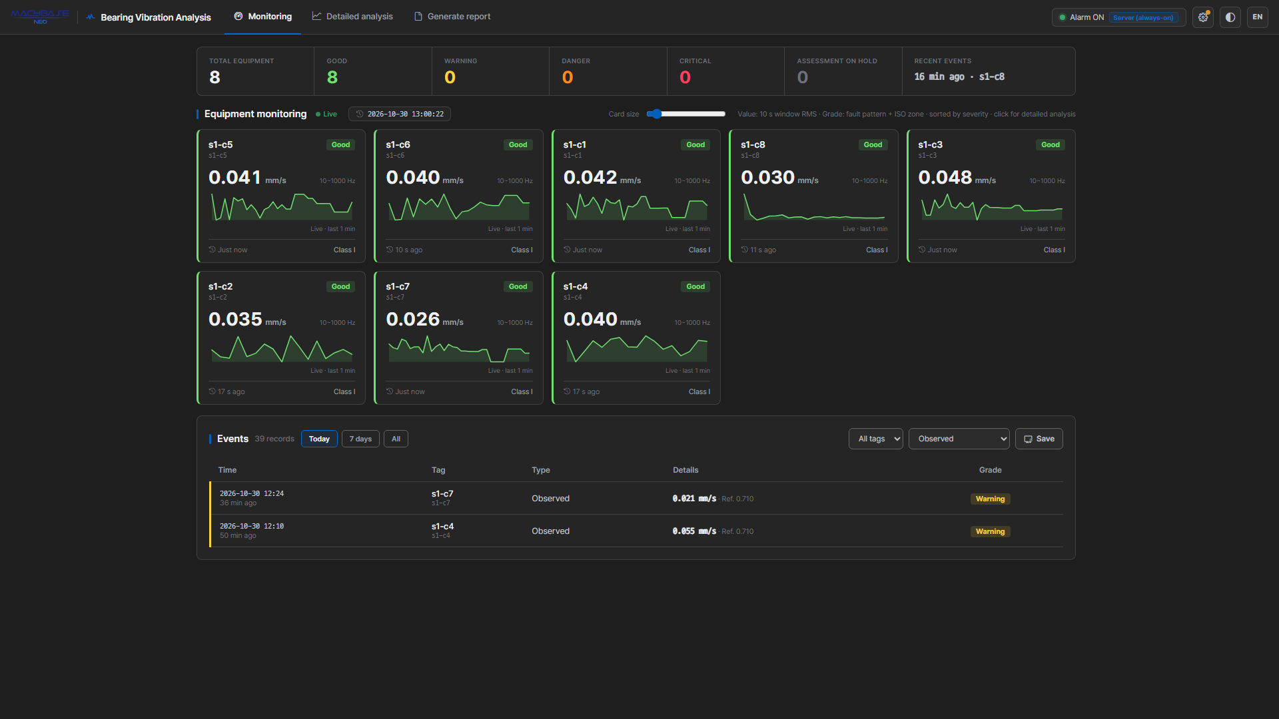Click clock icon beside '11 s ago'
The width and height of the screenshot is (1279, 719).
tap(745, 250)
